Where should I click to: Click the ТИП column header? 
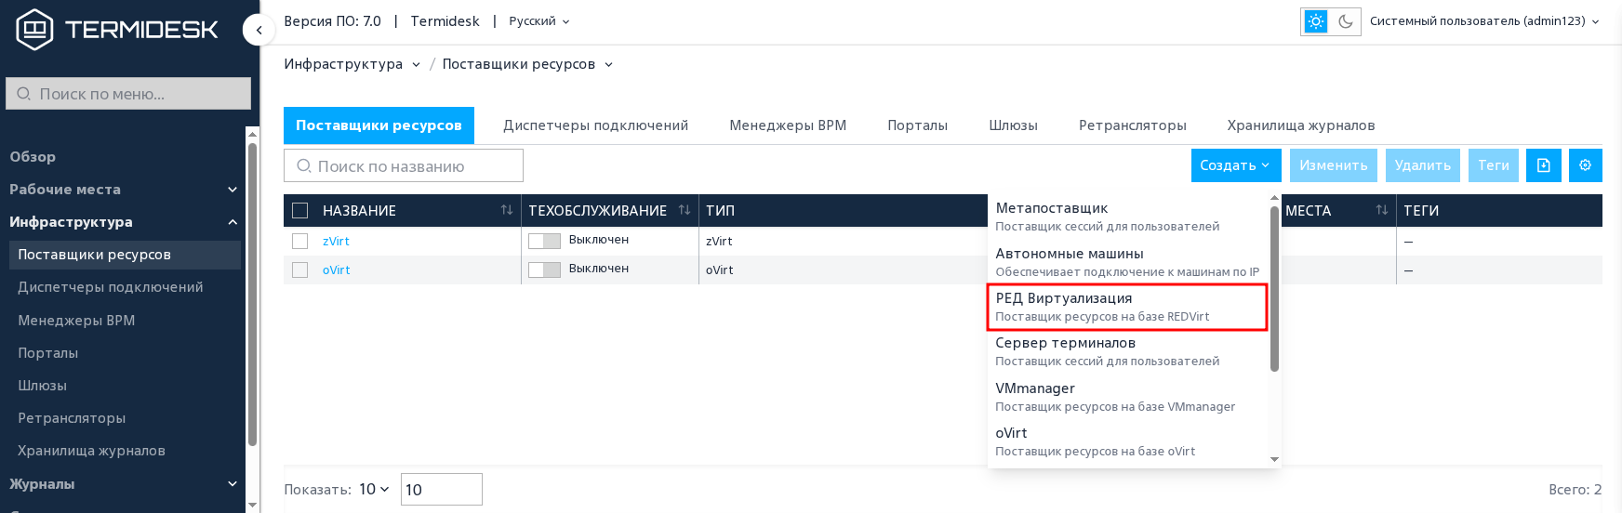720,211
